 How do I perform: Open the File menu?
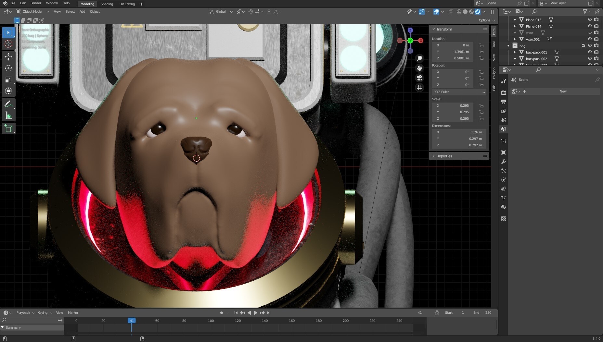tap(13, 3)
